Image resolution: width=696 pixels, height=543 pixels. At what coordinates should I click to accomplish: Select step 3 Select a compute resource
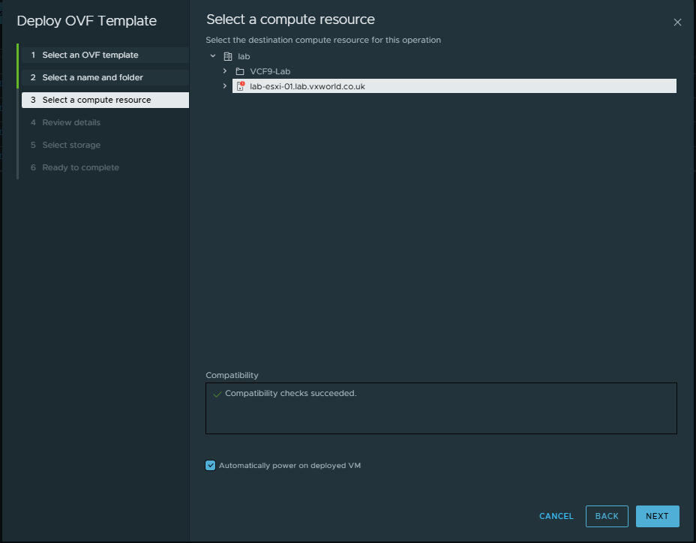point(96,100)
